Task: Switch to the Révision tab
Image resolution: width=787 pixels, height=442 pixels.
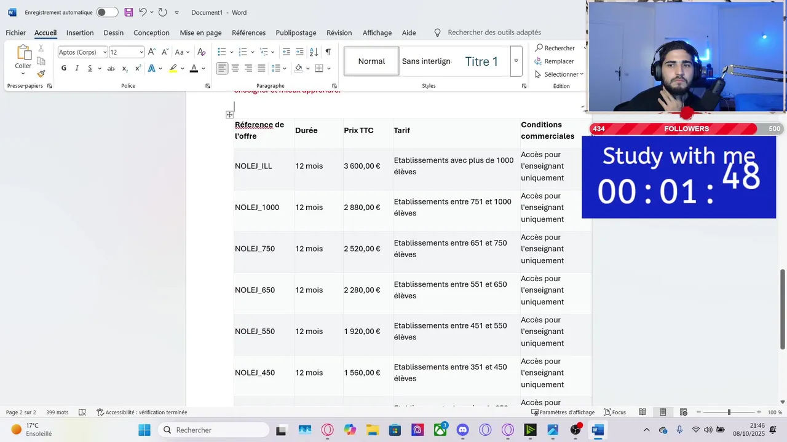Action: (x=339, y=33)
